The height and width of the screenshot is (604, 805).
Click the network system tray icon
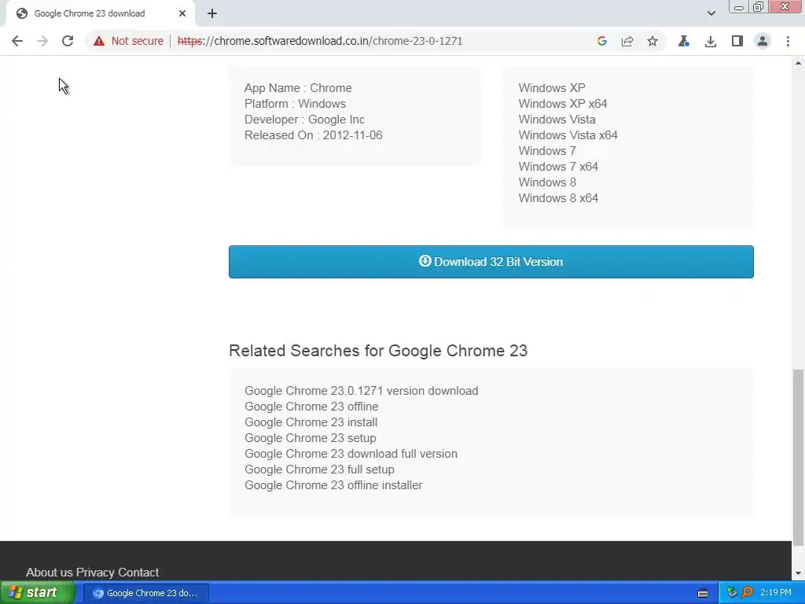coord(732,593)
